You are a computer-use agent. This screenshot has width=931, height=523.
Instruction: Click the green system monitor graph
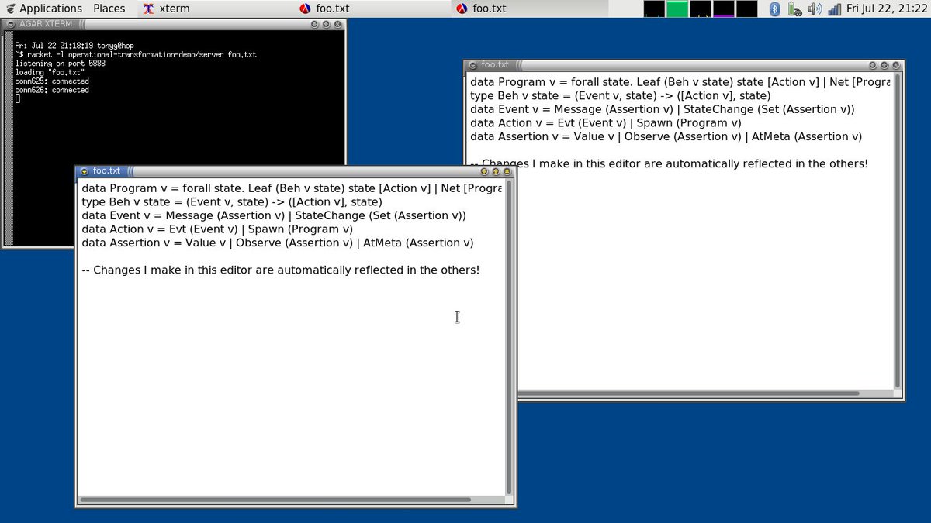[x=677, y=9]
